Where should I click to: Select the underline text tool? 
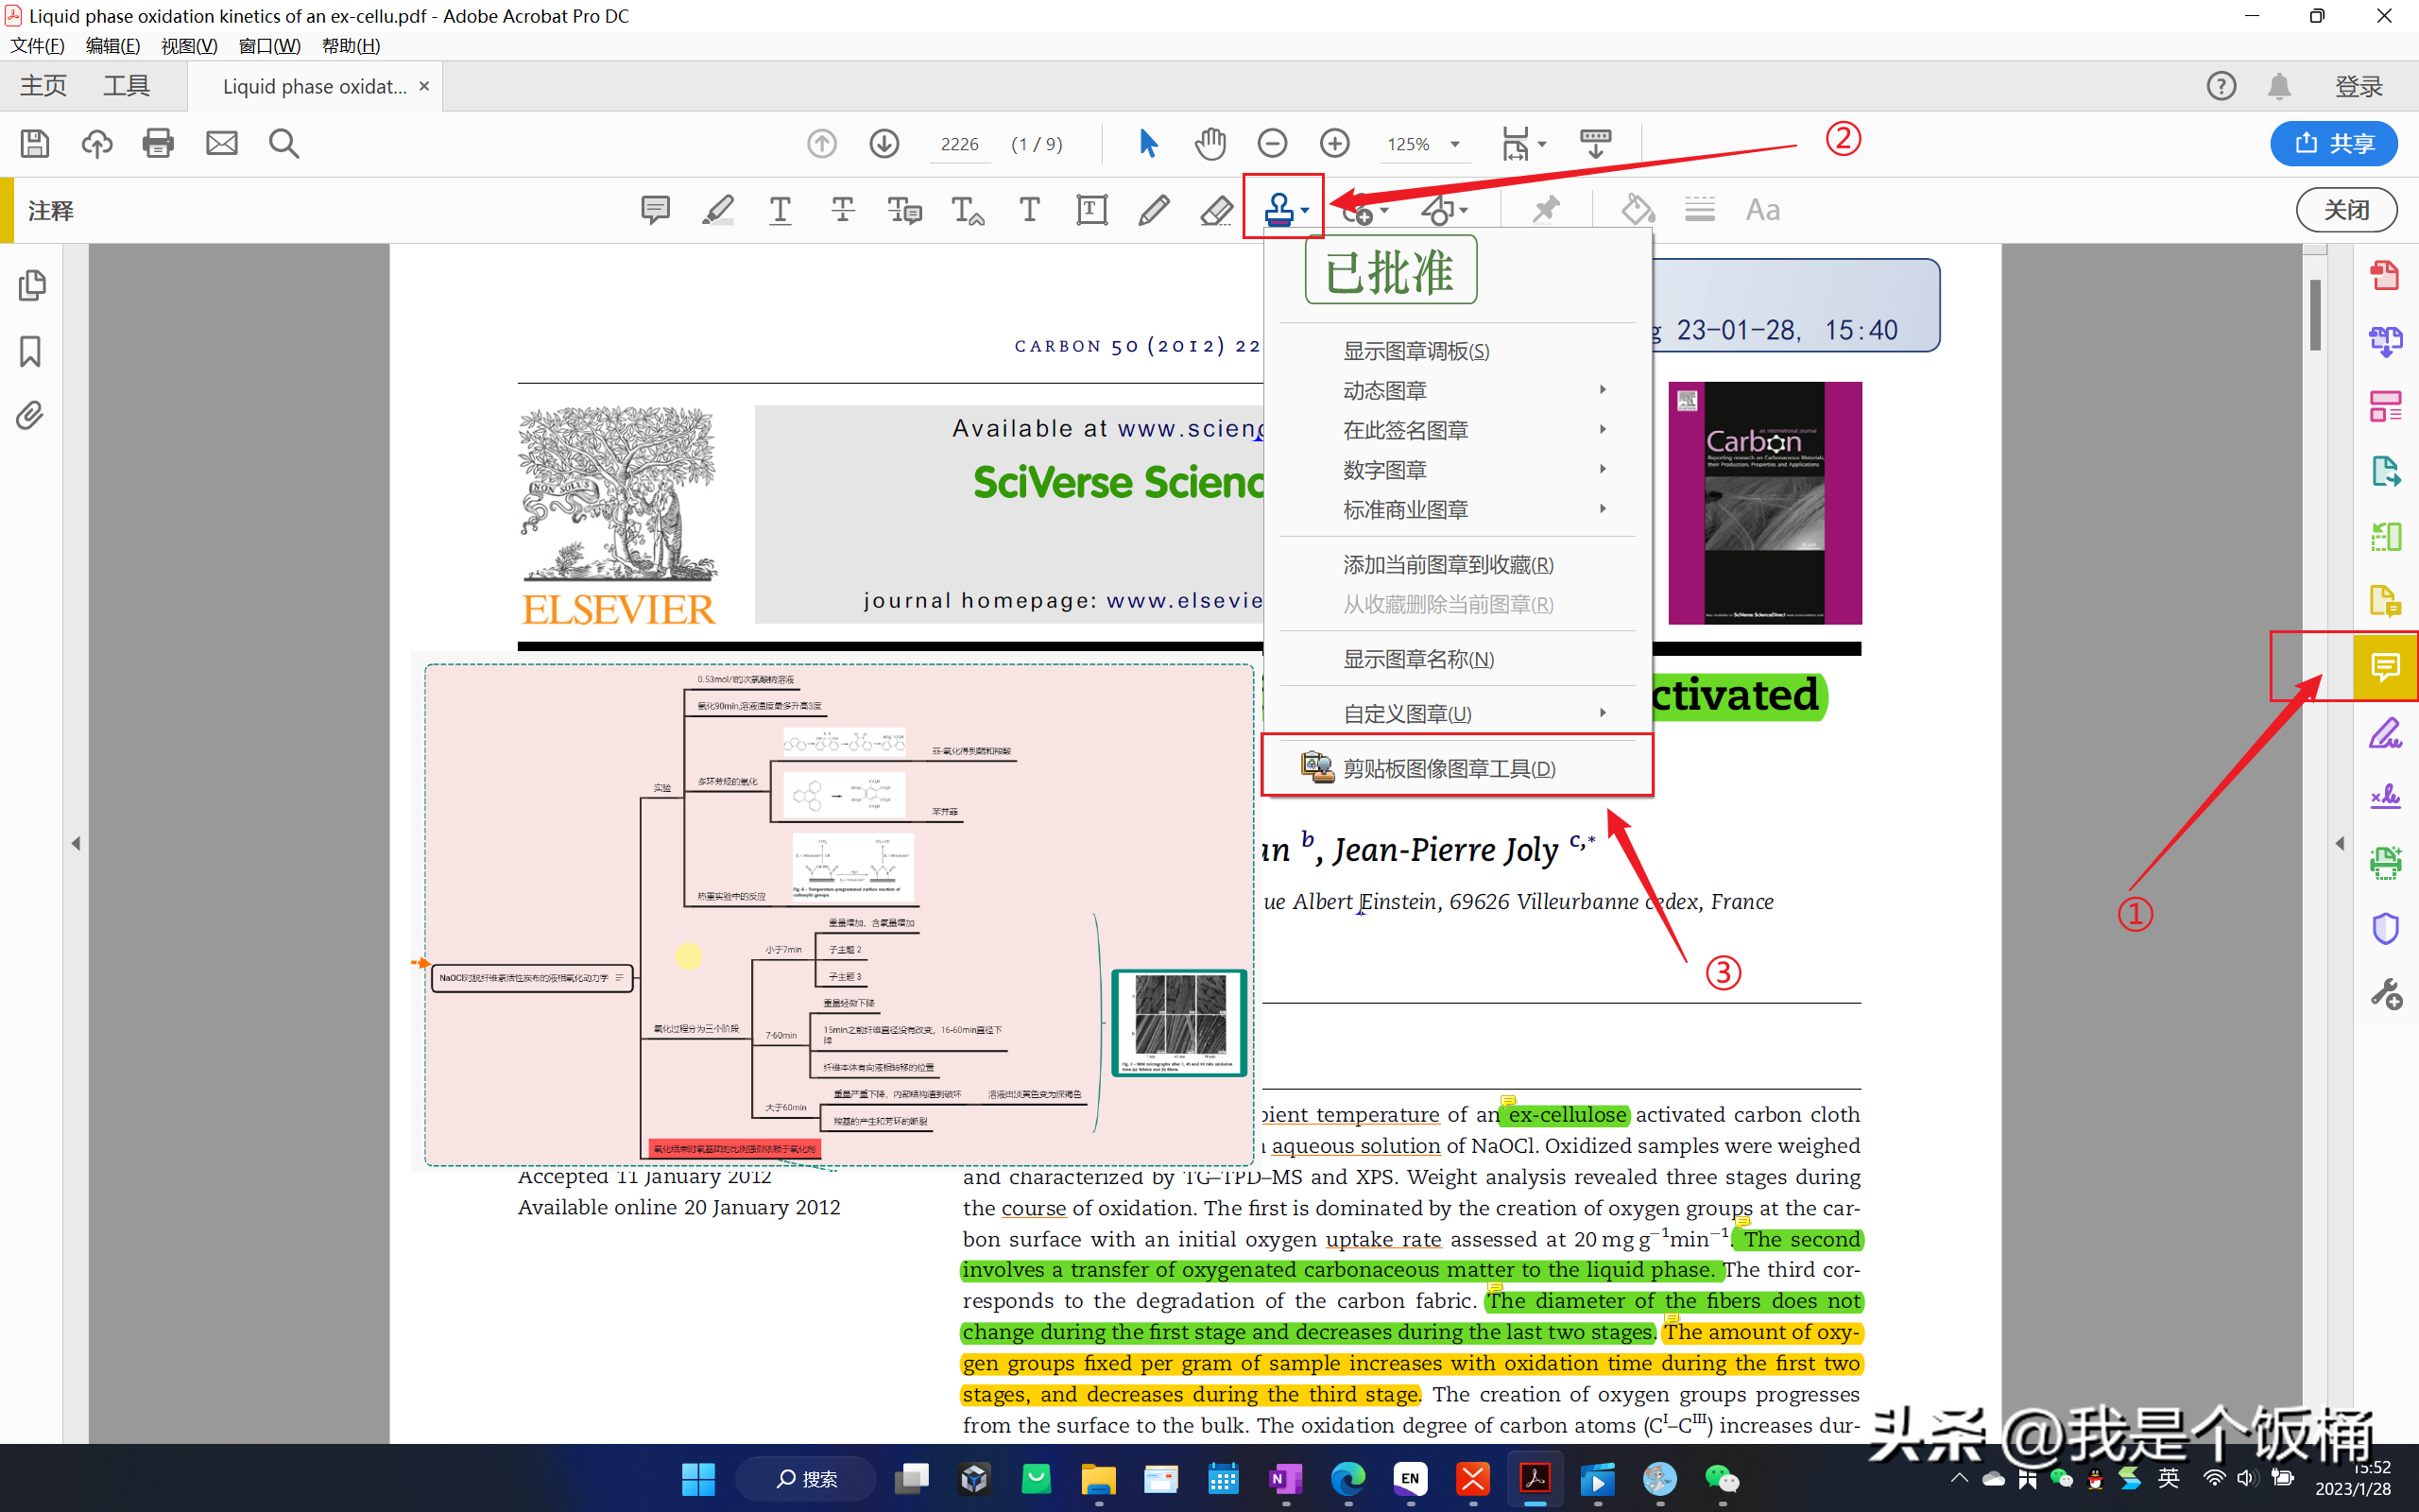[x=781, y=210]
